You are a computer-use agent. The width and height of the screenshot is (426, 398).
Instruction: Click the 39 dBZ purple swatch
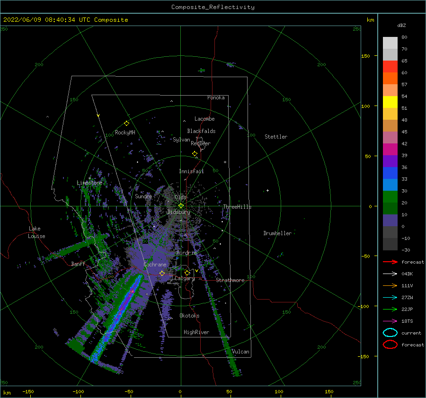click(390, 161)
